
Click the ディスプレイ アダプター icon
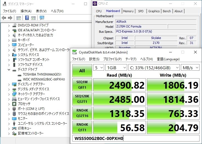point(14,84)
